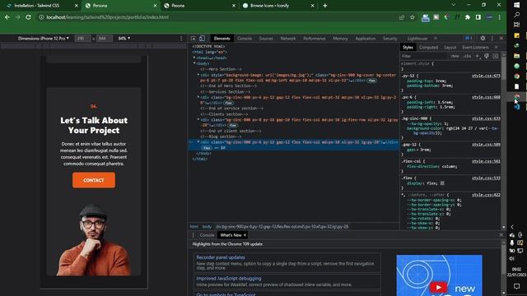Open the Layout tab in sidebar
The image size is (527, 296).
450,48
